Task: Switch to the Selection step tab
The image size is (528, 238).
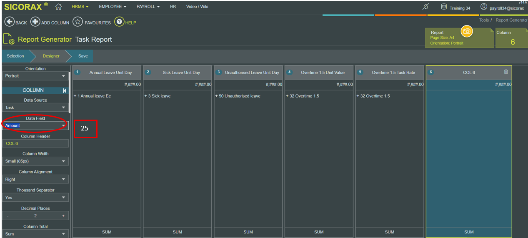Action: [x=15, y=56]
